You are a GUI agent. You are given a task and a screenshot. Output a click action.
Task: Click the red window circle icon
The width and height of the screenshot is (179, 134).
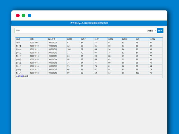[x=18, y=15]
